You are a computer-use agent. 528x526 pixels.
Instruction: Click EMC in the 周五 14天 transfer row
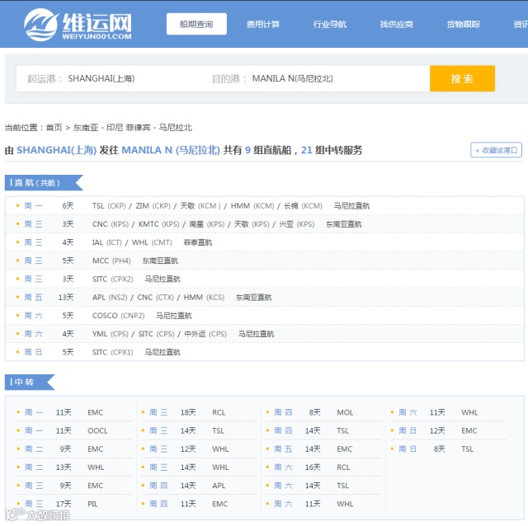coord(345,449)
